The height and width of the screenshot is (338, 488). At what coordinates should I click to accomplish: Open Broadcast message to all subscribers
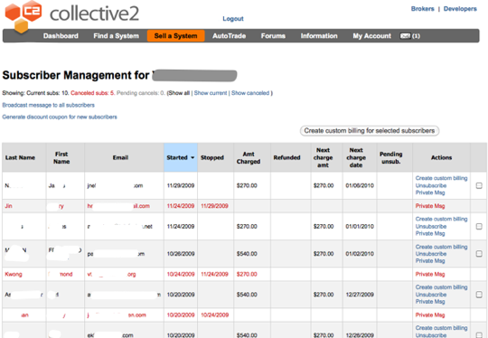pos(48,105)
